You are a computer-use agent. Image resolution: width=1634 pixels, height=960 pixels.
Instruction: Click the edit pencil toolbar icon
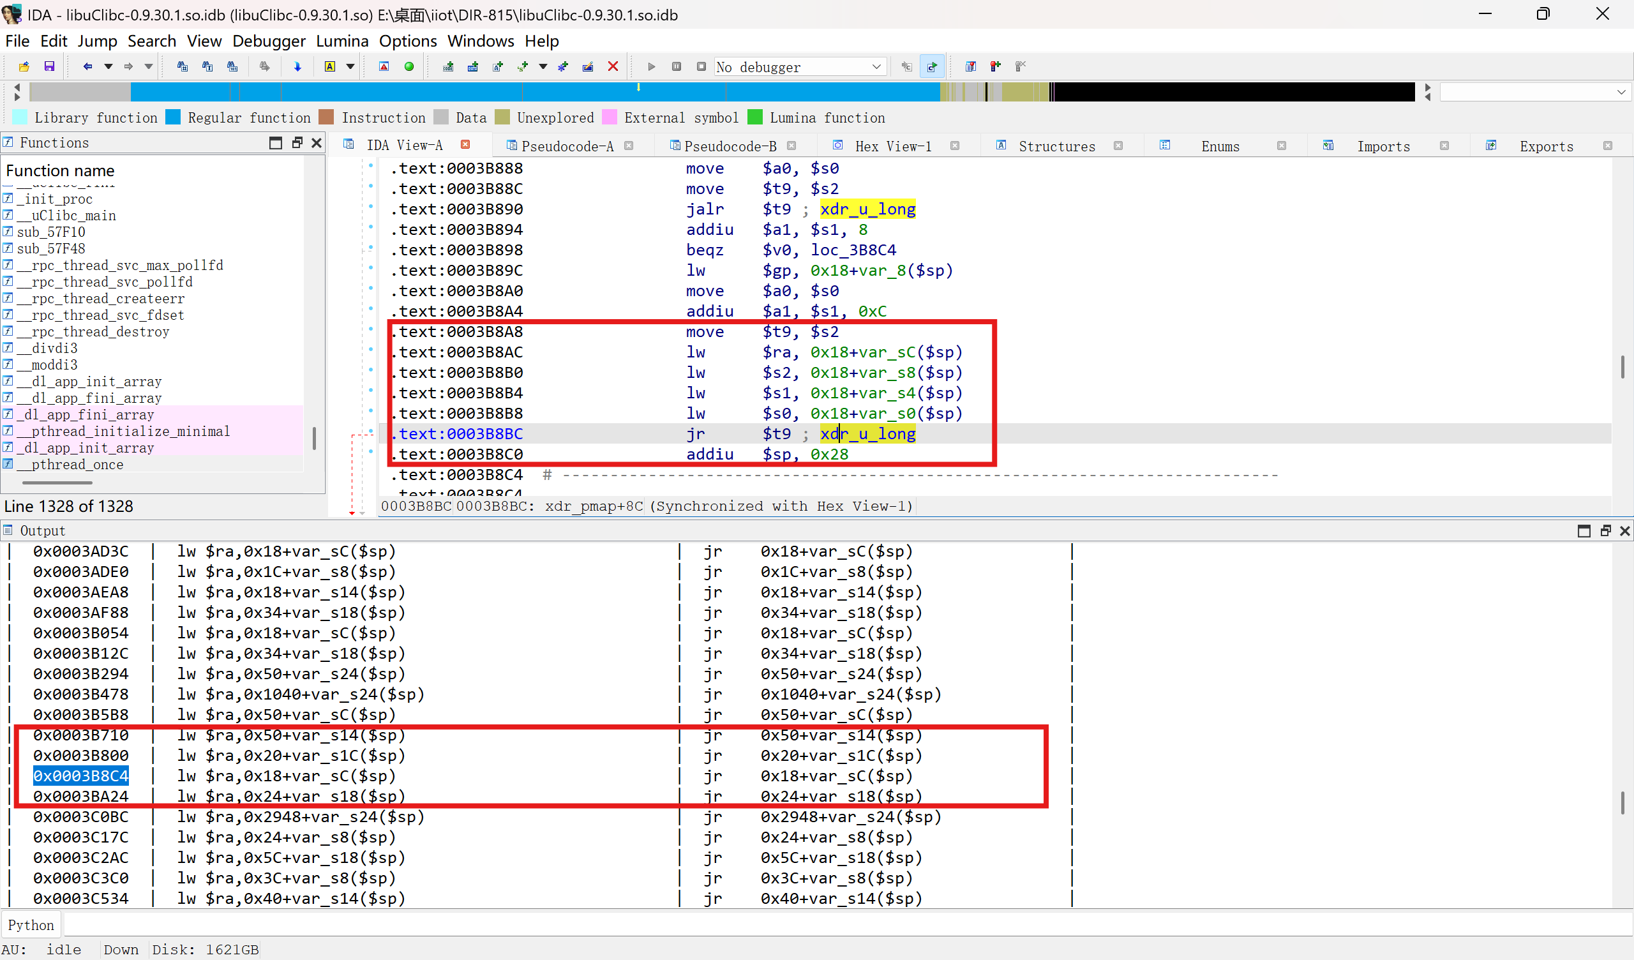(588, 67)
